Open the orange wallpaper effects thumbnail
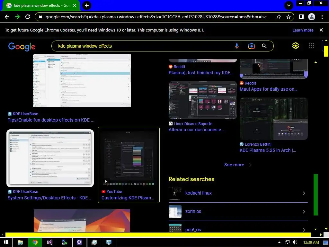Screen dimensions: 329x247 pyautogui.click(x=82, y=221)
